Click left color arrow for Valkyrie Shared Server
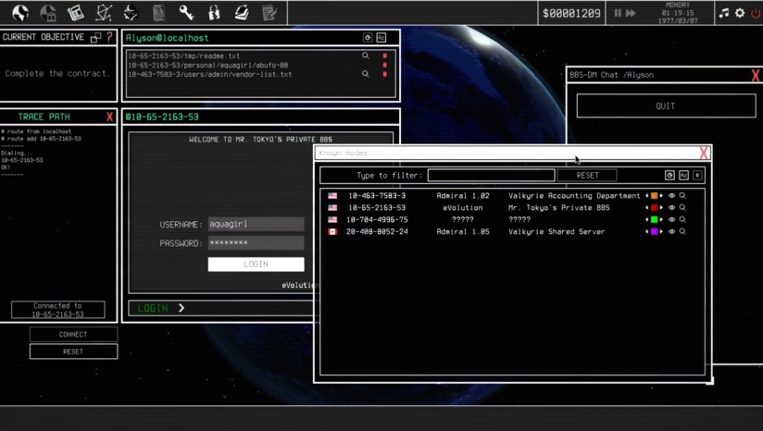The image size is (763, 431). [646, 232]
